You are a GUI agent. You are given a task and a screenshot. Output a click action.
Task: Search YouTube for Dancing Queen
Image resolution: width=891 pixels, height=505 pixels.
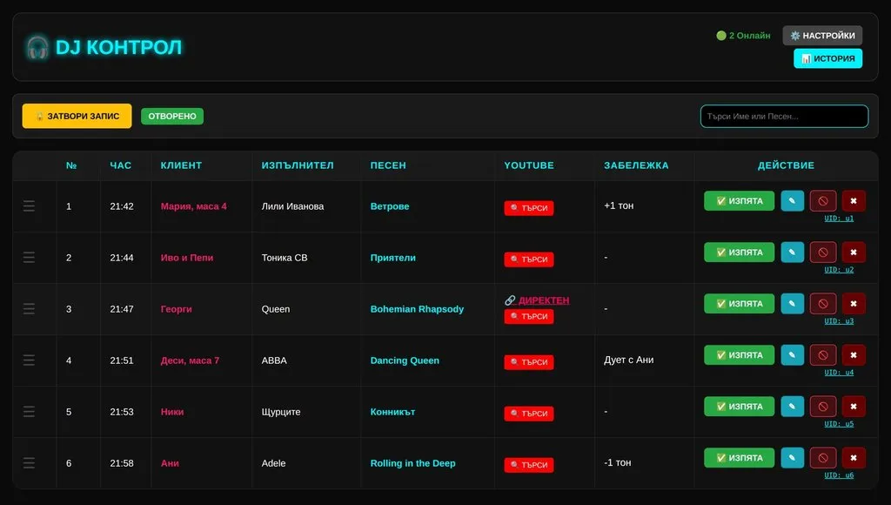coord(528,362)
